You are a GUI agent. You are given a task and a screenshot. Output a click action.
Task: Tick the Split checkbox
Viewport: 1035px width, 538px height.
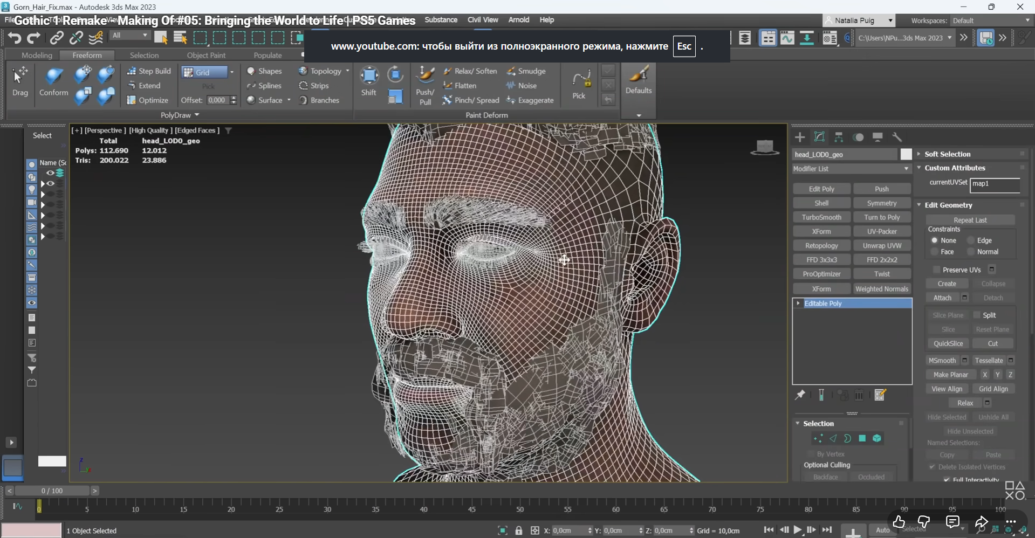pos(977,315)
